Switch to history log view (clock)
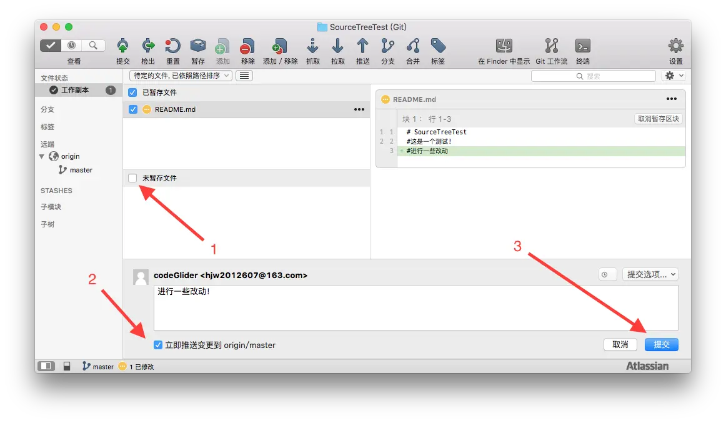The width and height of the screenshot is (726, 423). point(72,46)
